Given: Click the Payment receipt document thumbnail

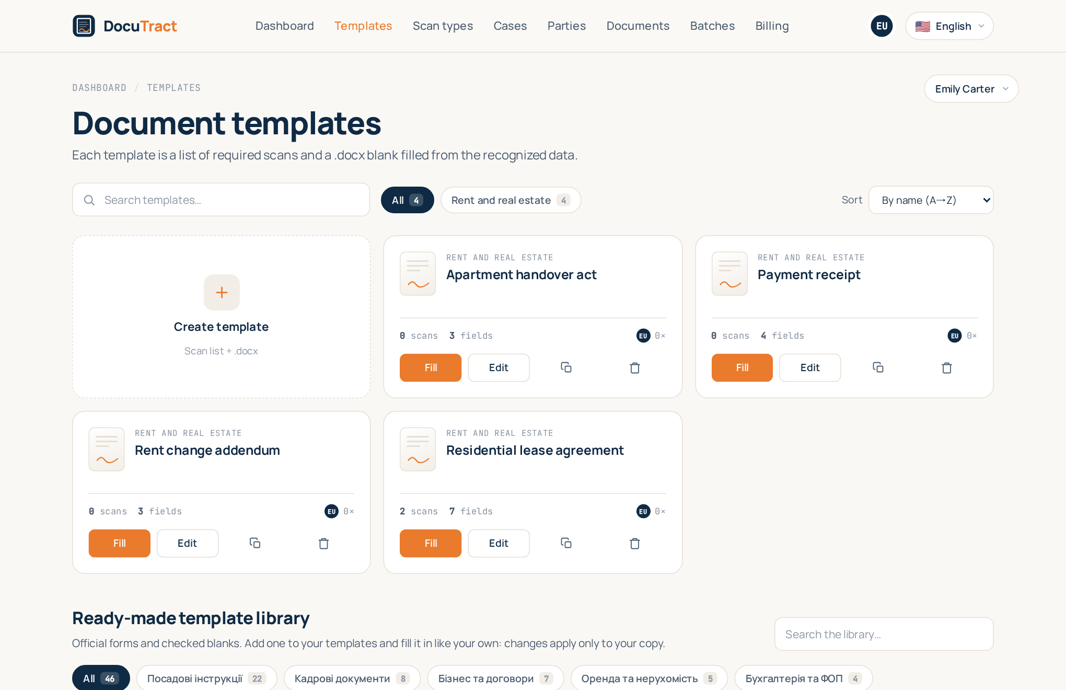Looking at the screenshot, I should coord(729,273).
